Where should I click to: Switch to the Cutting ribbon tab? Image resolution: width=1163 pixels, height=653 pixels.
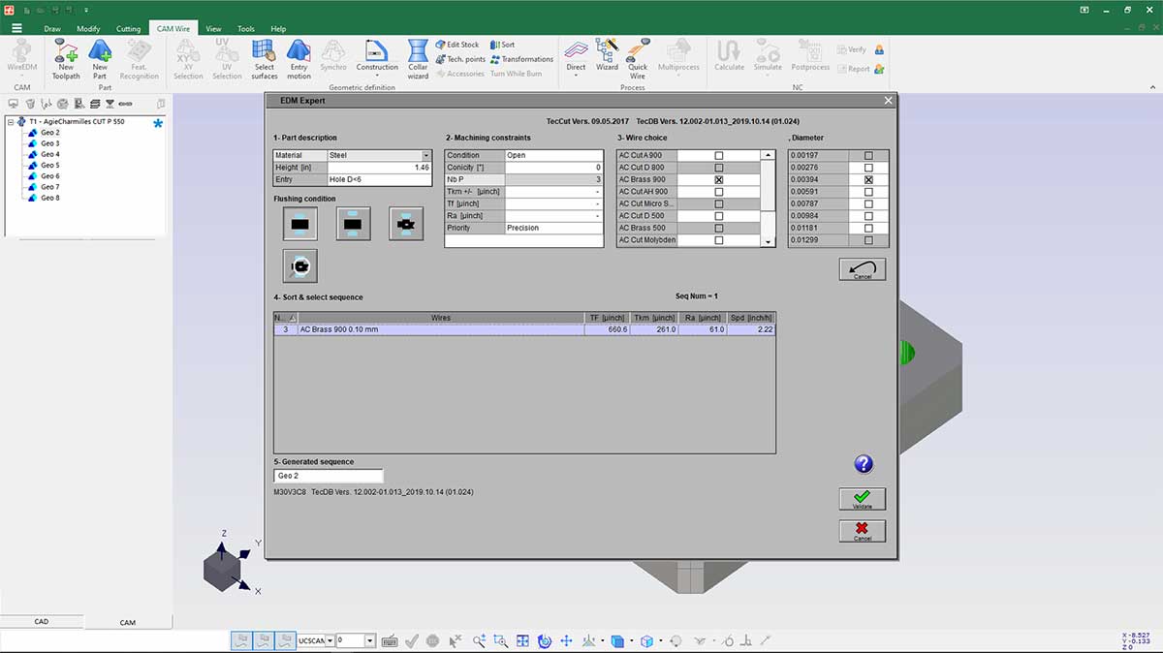click(128, 29)
